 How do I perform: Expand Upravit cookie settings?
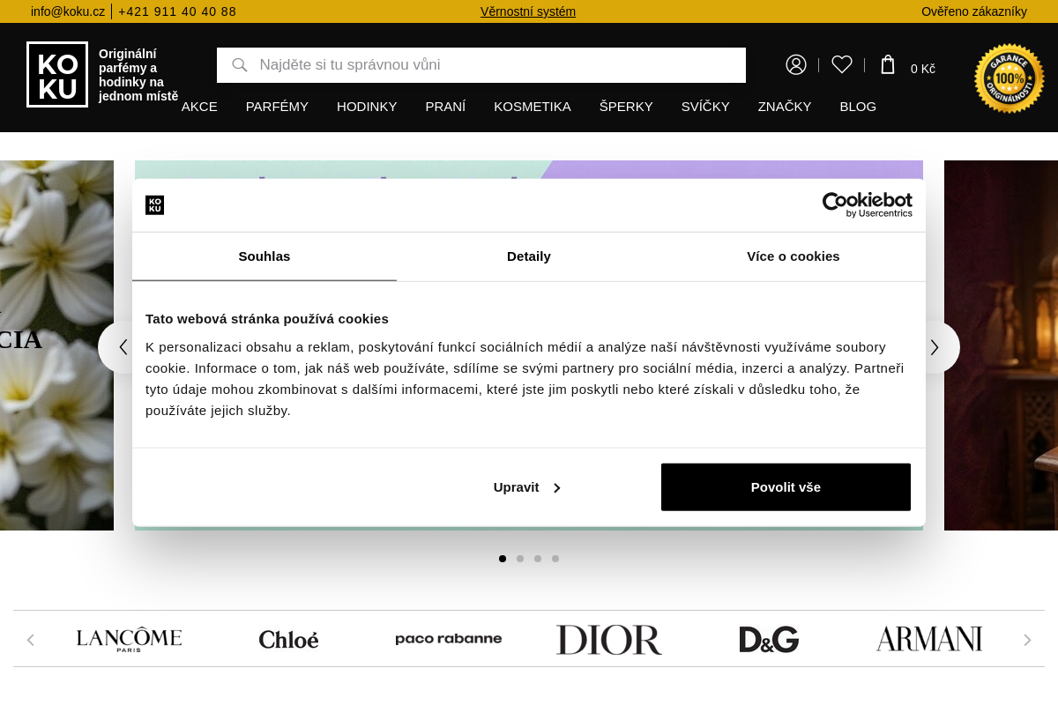[x=527, y=487]
